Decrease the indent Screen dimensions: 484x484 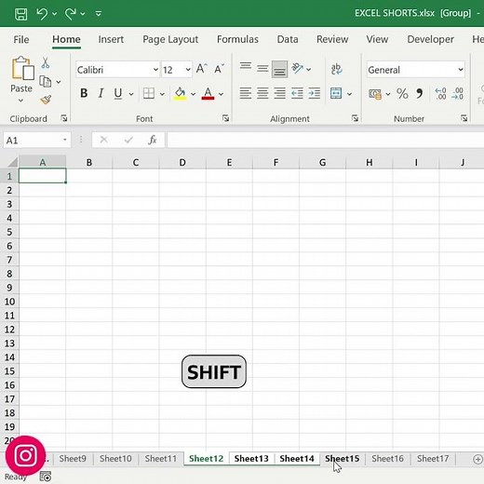coord(297,93)
